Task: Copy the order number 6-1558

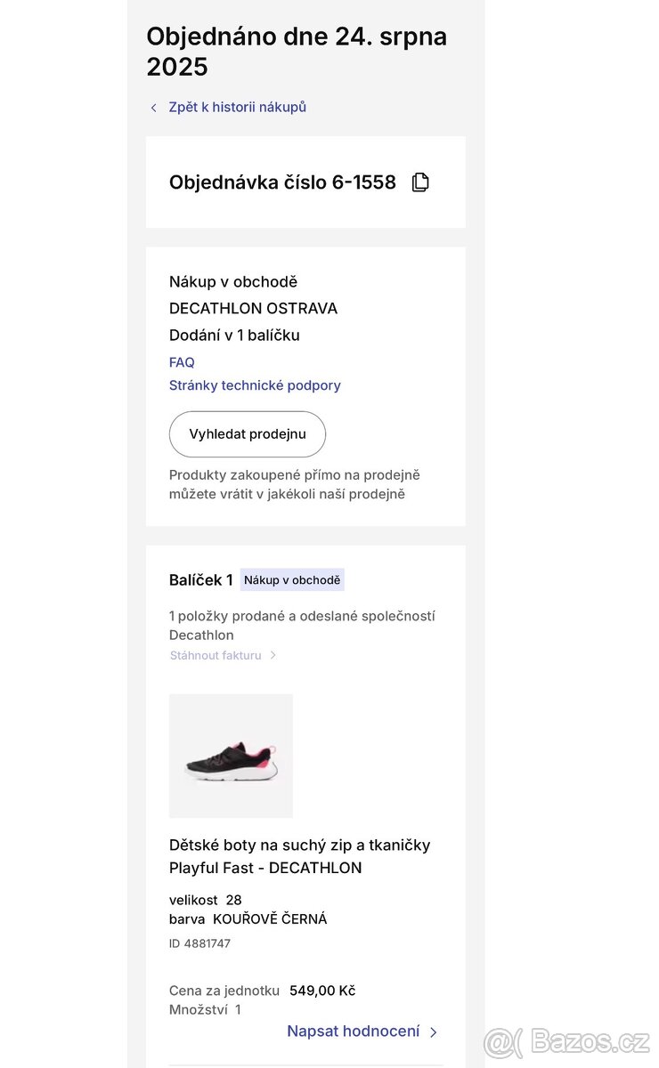Action: click(x=420, y=182)
